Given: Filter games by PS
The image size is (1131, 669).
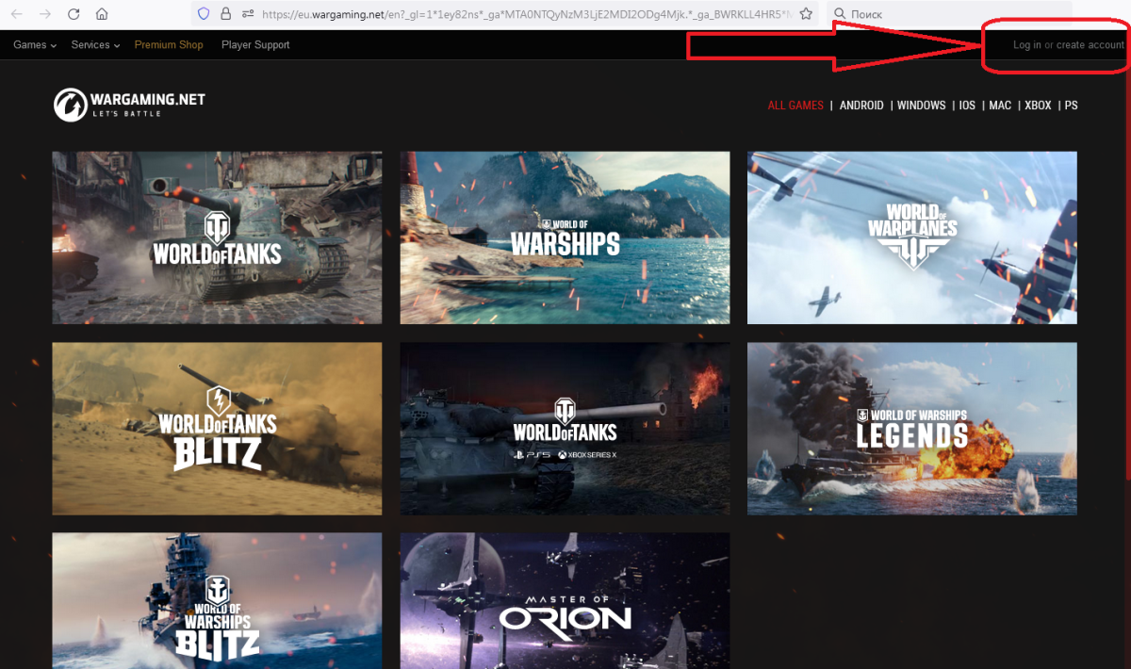Looking at the screenshot, I should (1071, 106).
